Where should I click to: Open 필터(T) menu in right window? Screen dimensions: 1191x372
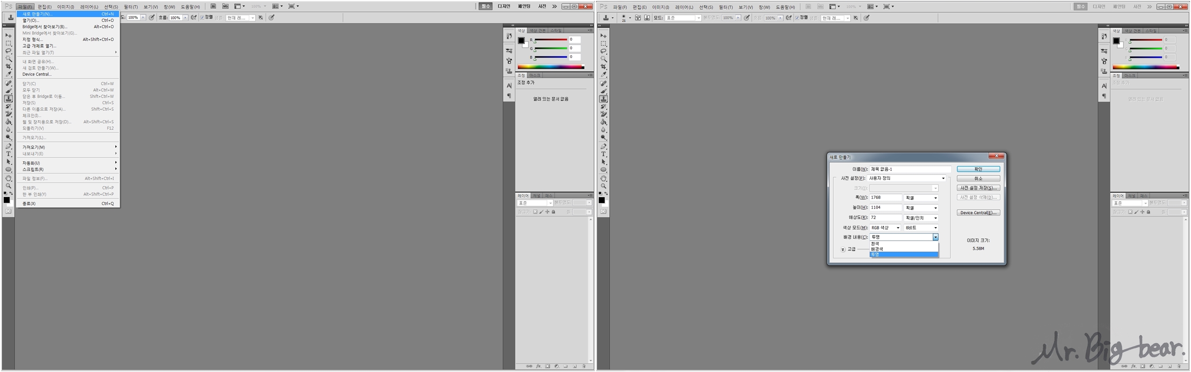725,7
